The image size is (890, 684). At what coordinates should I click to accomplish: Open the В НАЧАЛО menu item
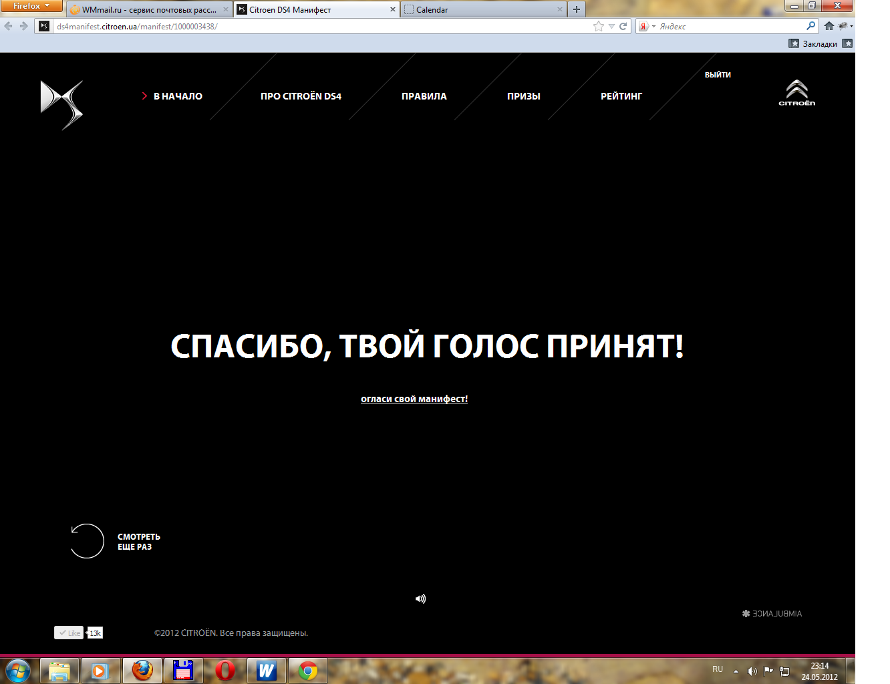(x=178, y=96)
